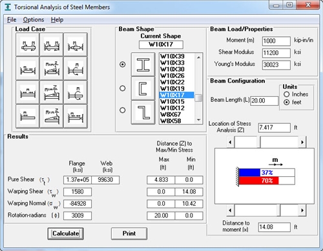Select uniform torque fixed-pinned beam load case
Screen dimensions: 323x251
(x=76, y=116)
